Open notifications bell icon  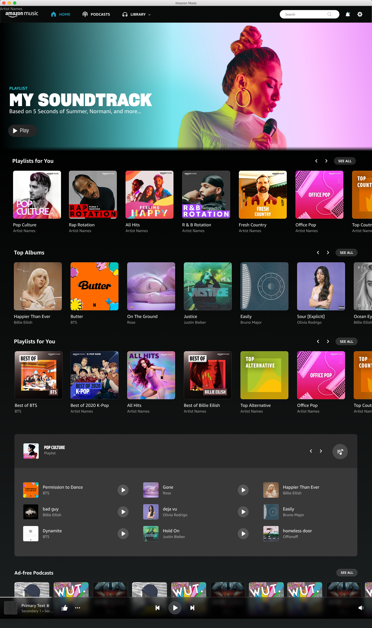pos(348,14)
